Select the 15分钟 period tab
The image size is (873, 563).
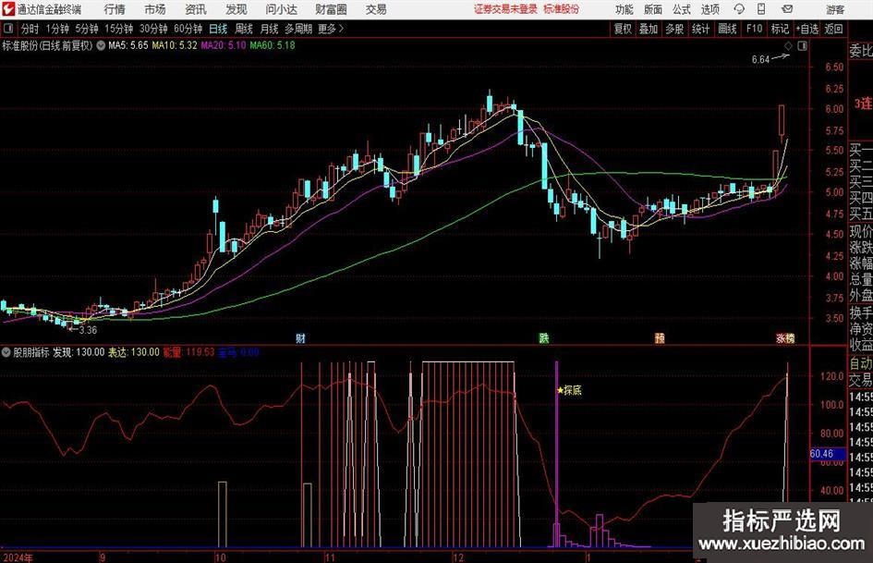(x=118, y=29)
